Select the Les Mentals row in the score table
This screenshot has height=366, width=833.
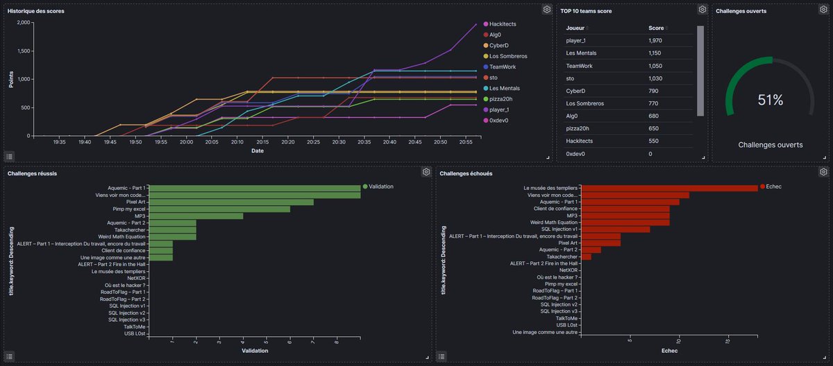(628, 53)
